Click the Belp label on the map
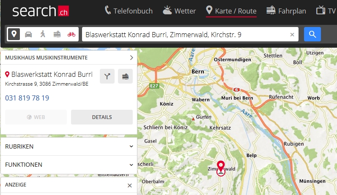This screenshot has height=195, width=337. tap(252, 155)
